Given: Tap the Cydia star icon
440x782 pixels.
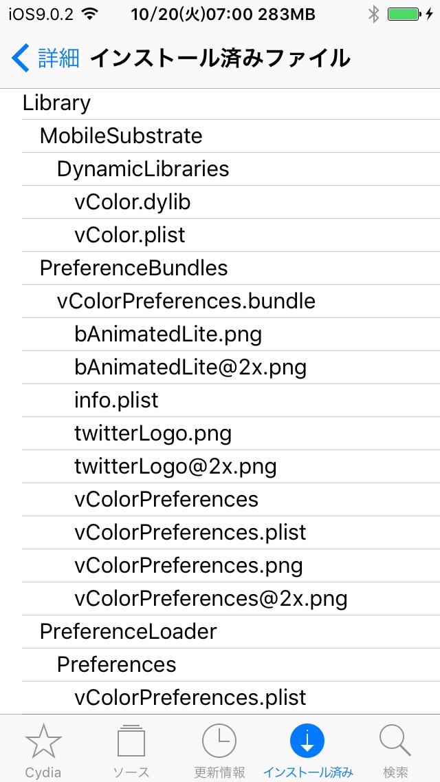Looking at the screenshot, I should [x=43, y=741].
